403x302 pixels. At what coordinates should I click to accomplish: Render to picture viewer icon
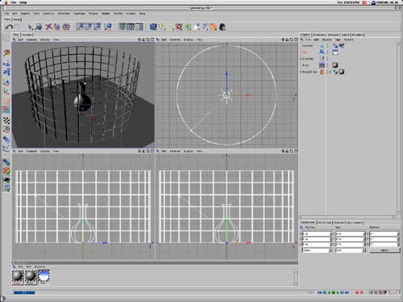(x=131, y=27)
